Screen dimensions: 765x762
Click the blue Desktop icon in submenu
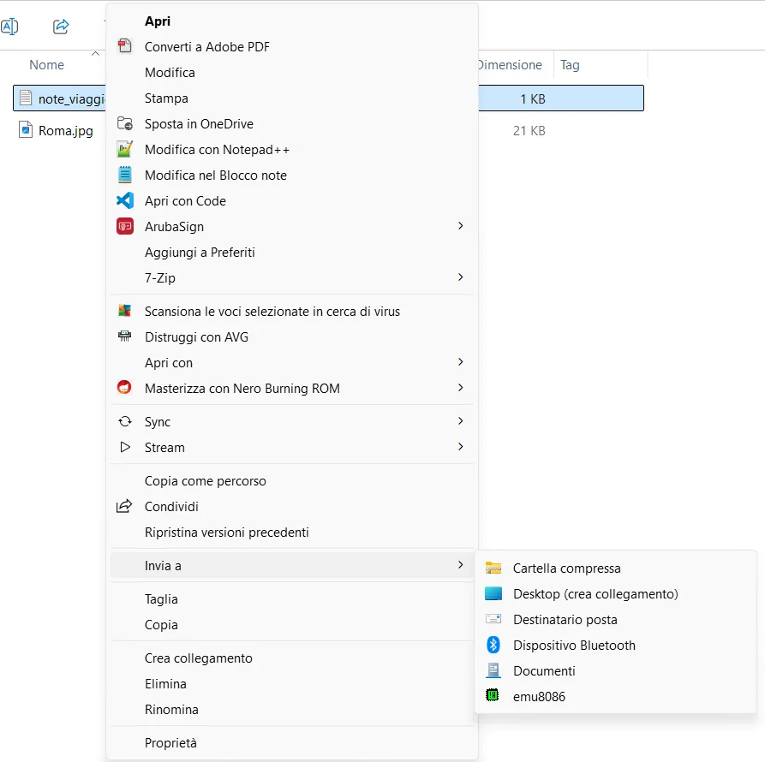(x=493, y=593)
